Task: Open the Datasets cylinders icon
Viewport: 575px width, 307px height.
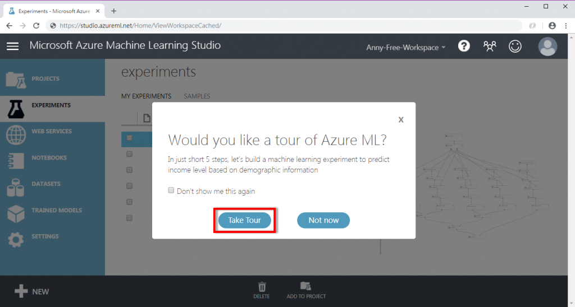Action: (16, 188)
